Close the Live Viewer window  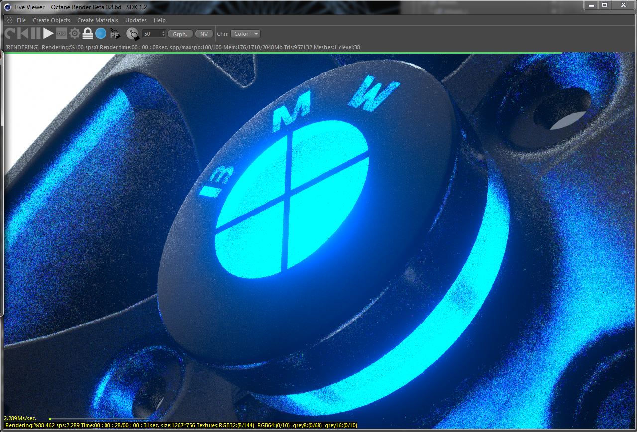click(x=623, y=5)
